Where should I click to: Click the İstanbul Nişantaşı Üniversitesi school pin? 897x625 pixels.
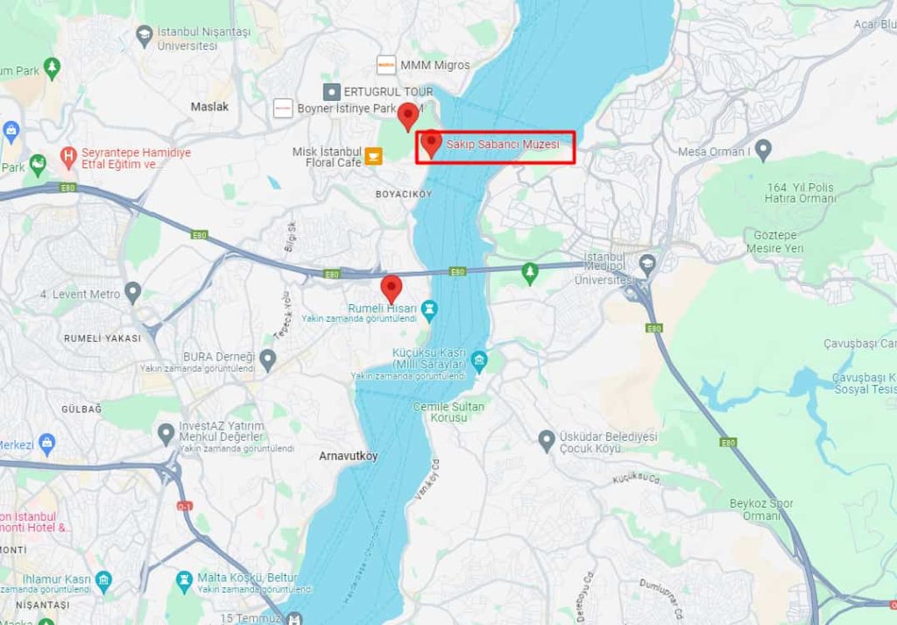[x=145, y=35]
